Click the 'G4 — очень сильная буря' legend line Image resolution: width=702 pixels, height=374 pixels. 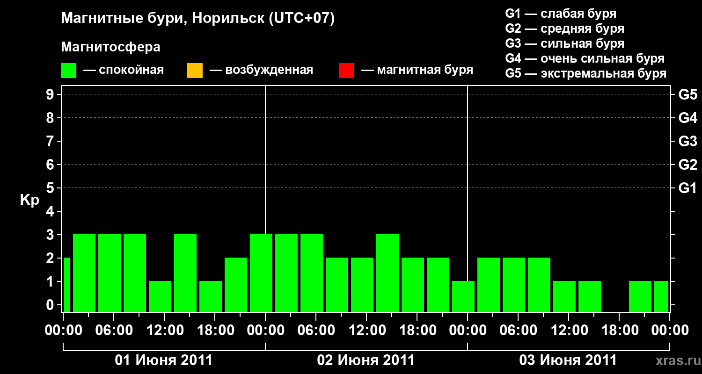point(585,58)
